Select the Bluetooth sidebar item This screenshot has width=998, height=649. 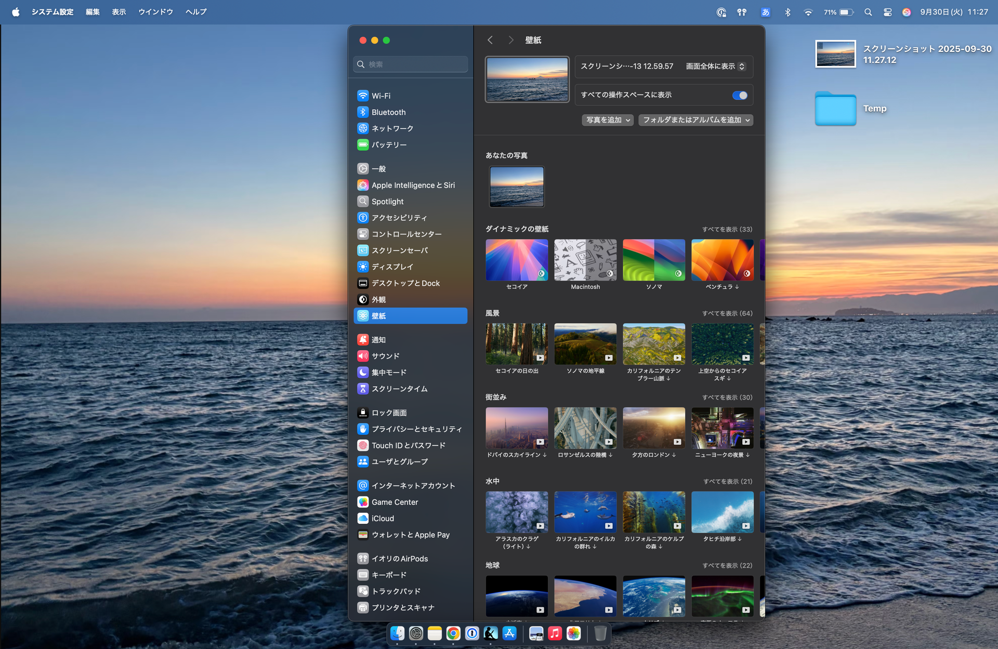pyautogui.click(x=388, y=112)
